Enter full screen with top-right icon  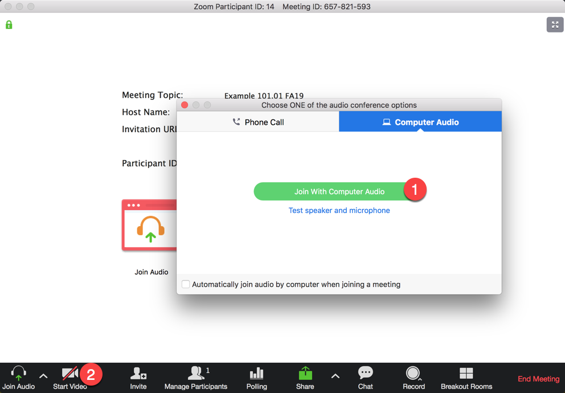tap(555, 24)
